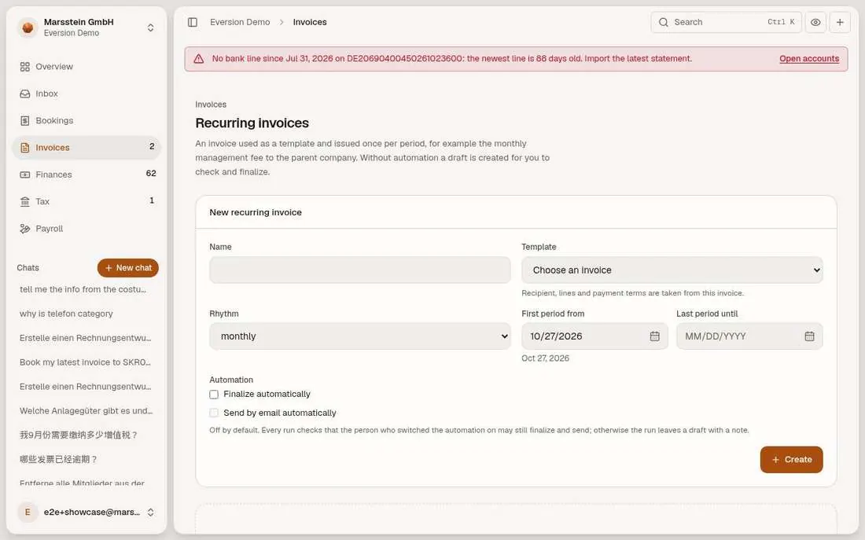Toggle Send by email automatically checkbox
The height and width of the screenshot is (540, 865).
click(214, 413)
